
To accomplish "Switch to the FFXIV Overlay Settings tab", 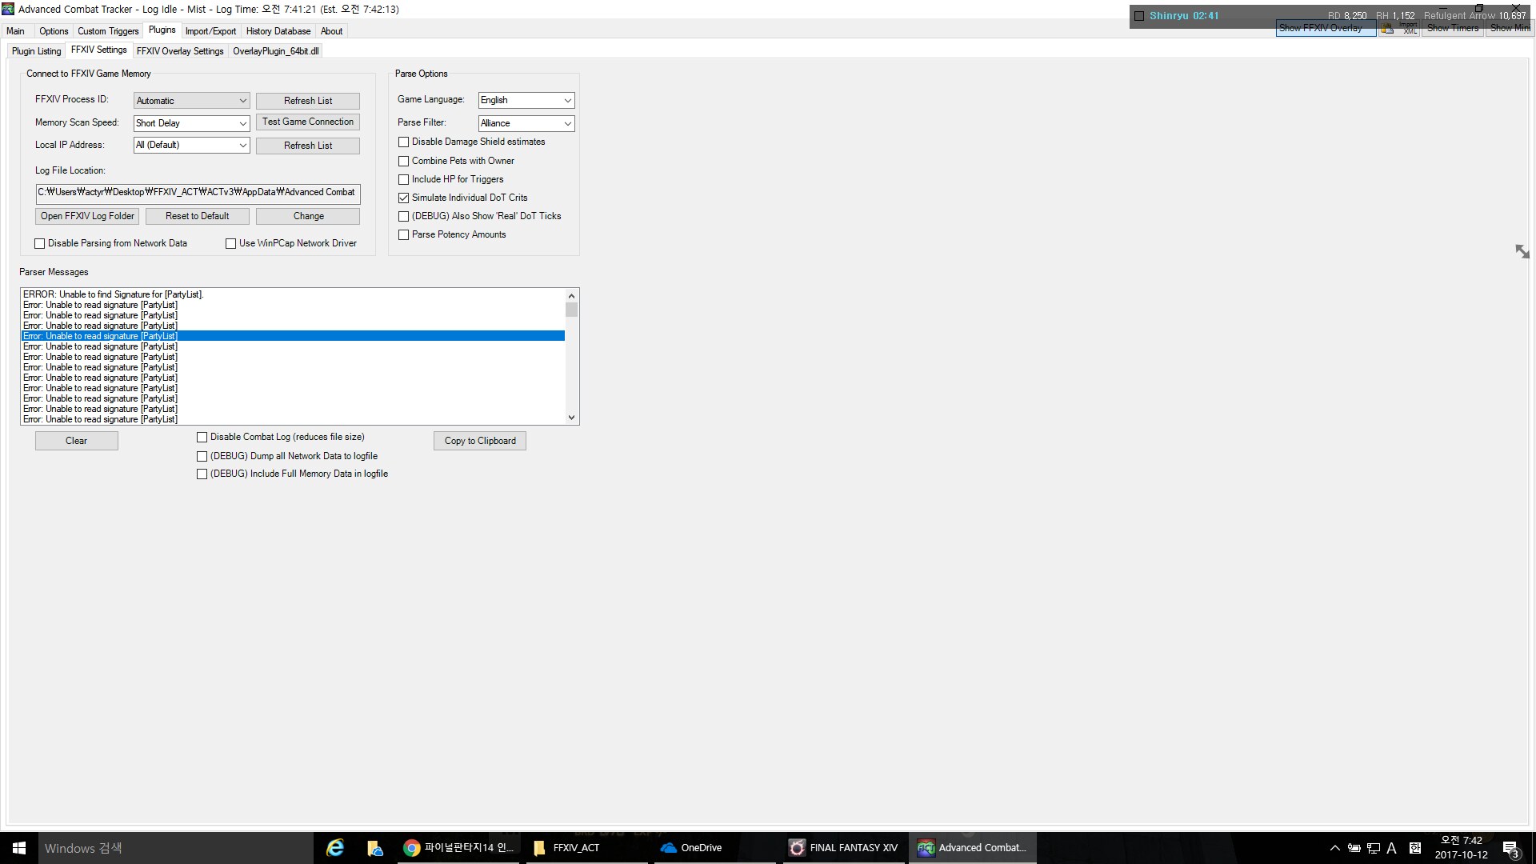I will (x=180, y=51).
